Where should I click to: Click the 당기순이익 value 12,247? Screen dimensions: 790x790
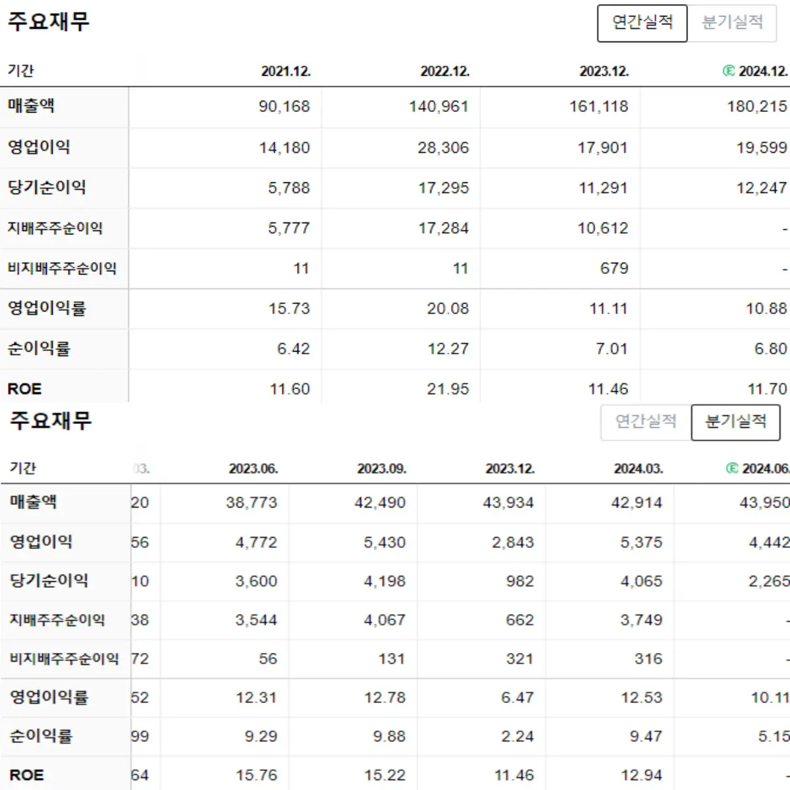[762, 188]
